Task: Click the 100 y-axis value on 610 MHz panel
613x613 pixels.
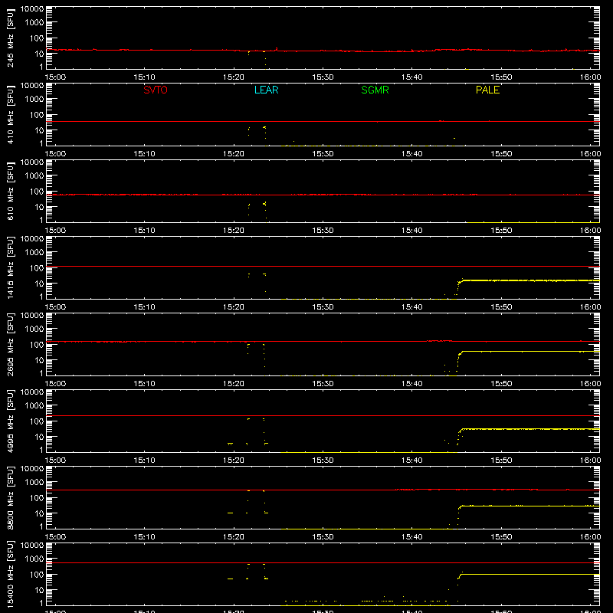Action: click(x=37, y=192)
